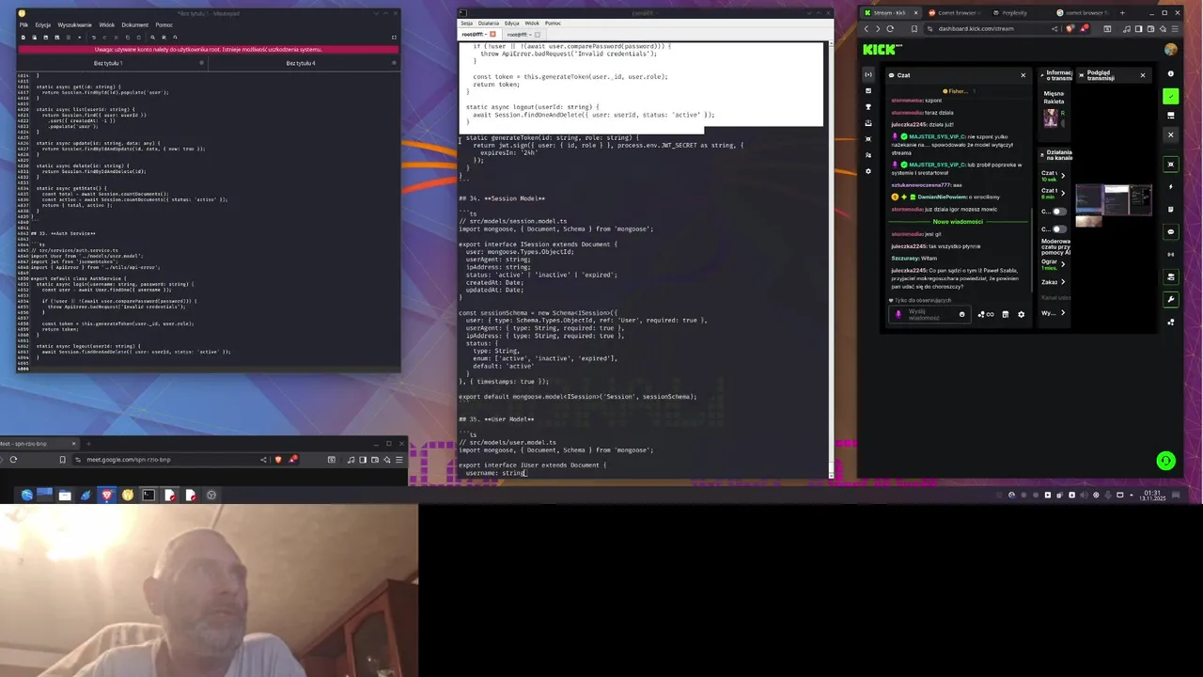This screenshot has height=677, width=1203.
Task: Select the Perplexity browser tab
Action: (1014, 13)
